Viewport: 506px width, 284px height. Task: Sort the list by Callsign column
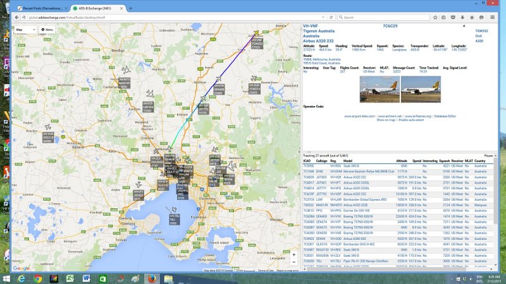point(321,161)
